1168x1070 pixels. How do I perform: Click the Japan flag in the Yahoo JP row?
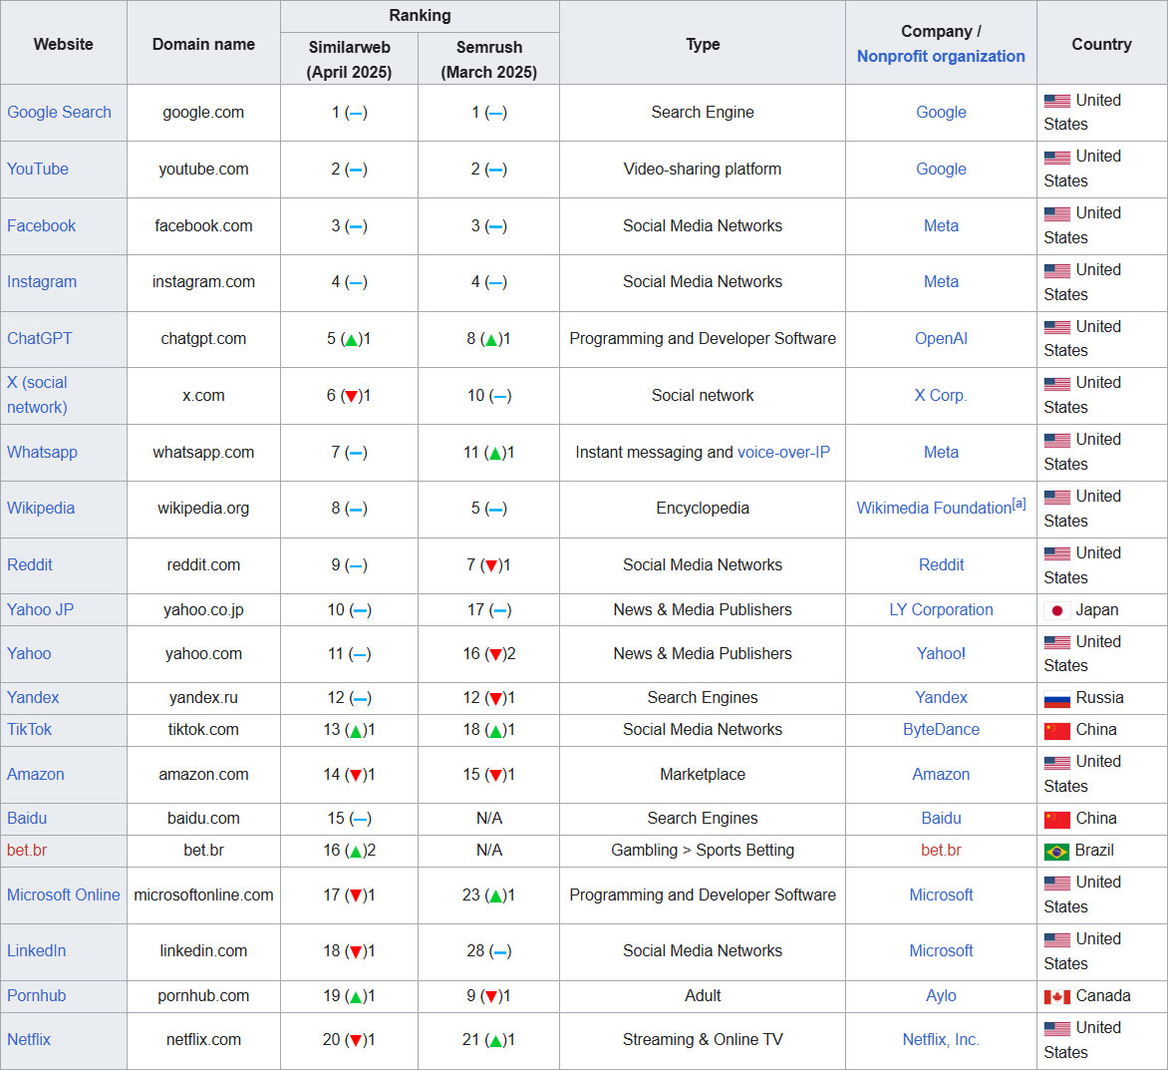click(1057, 609)
